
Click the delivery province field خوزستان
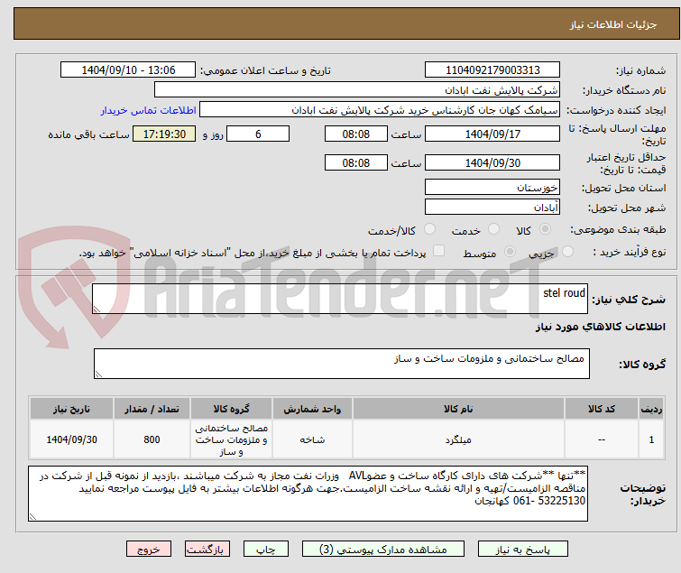pyautogui.click(x=492, y=187)
